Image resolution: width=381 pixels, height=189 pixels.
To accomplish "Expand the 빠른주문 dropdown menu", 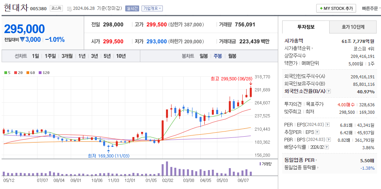I will 371,8.
